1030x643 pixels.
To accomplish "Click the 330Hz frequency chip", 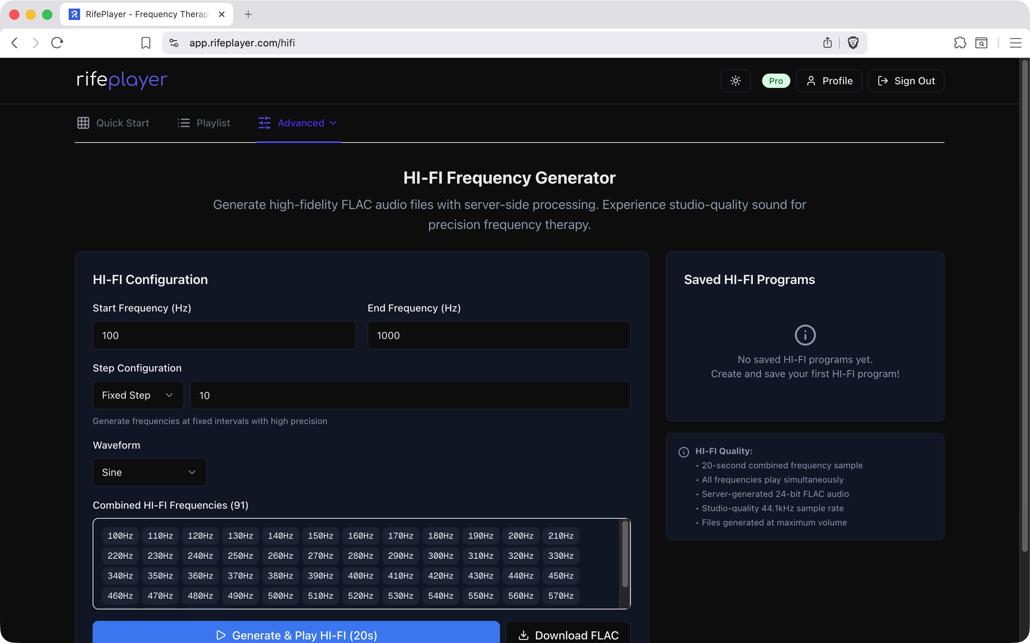I will tap(560, 556).
